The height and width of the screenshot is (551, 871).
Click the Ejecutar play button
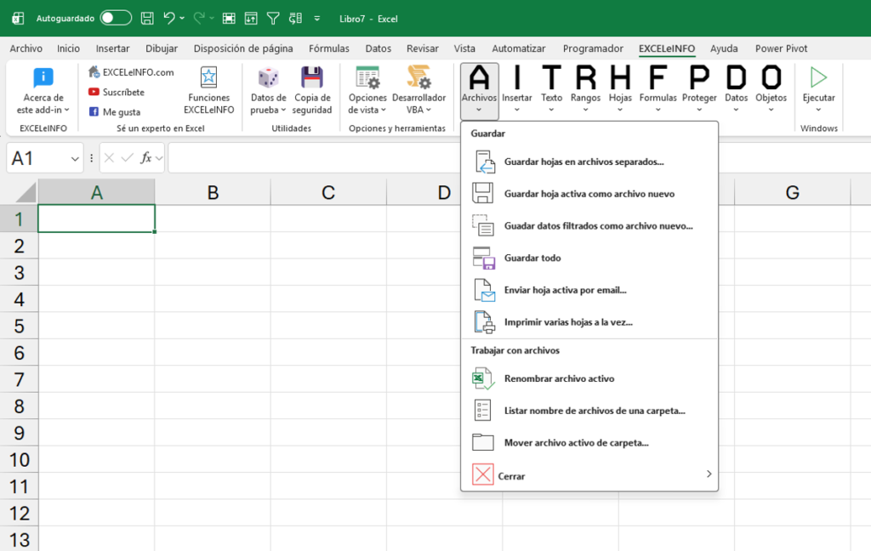pyautogui.click(x=818, y=91)
